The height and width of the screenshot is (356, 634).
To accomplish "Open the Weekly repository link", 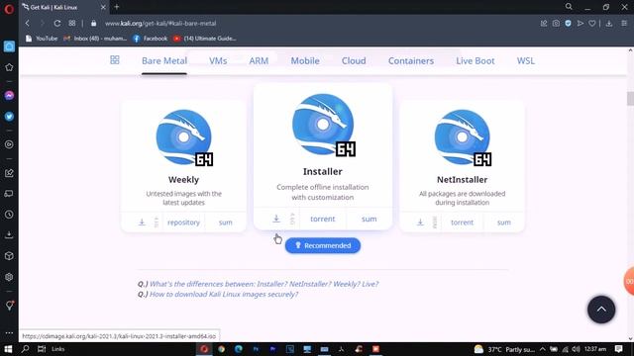I will click(183, 222).
